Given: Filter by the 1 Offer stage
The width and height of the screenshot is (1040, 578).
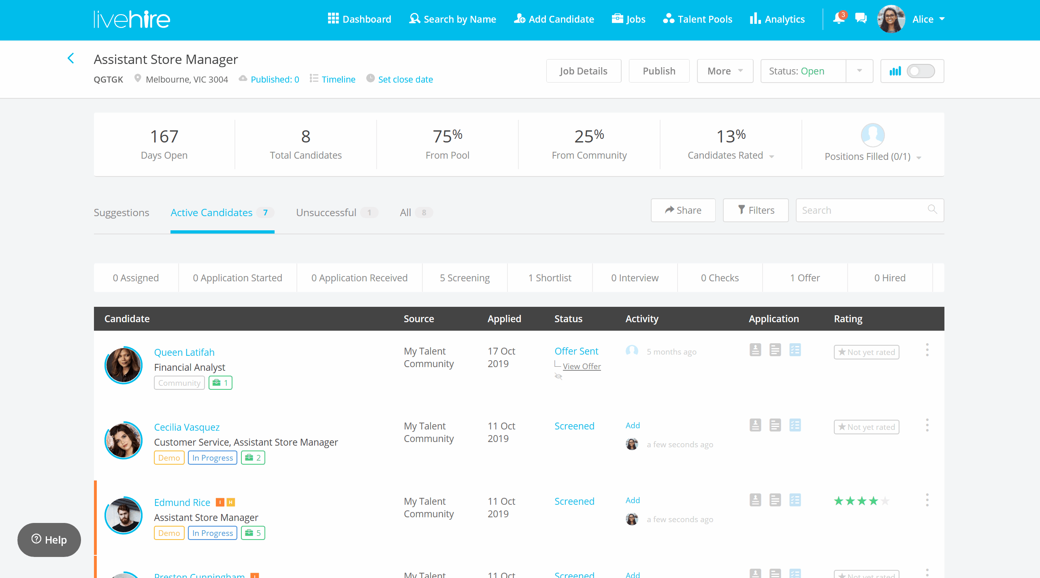Looking at the screenshot, I should (x=805, y=278).
